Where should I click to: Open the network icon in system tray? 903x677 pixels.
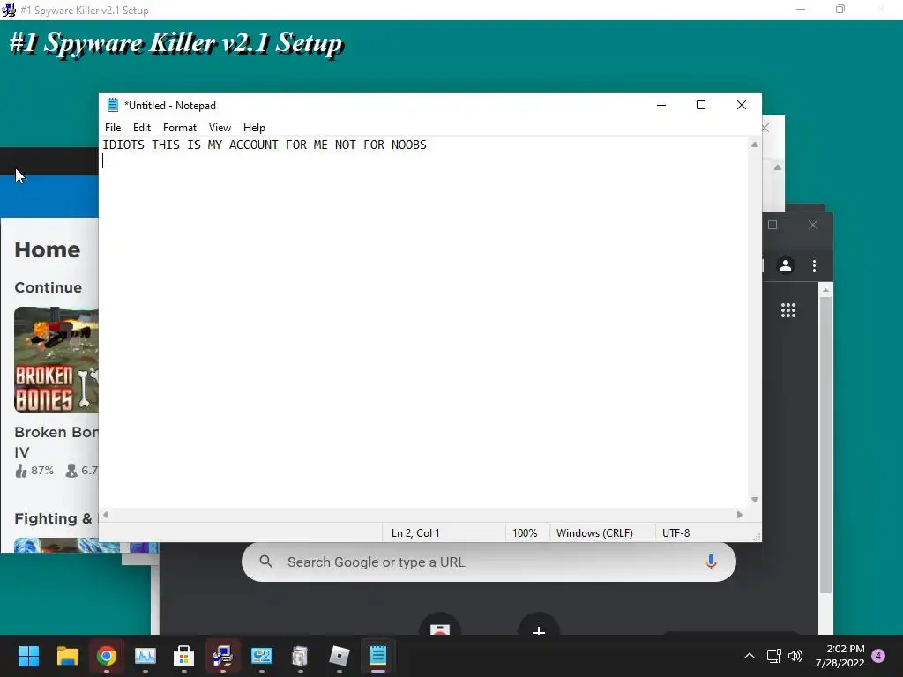(773, 656)
